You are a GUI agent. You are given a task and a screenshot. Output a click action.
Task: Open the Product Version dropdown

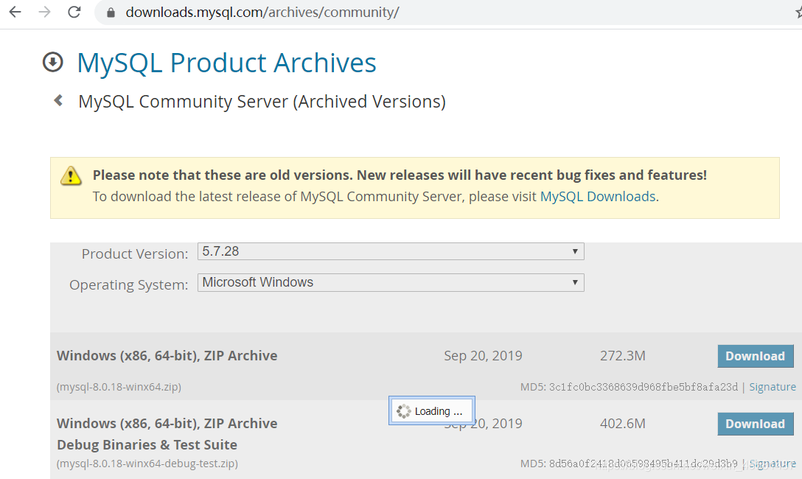[x=391, y=251]
